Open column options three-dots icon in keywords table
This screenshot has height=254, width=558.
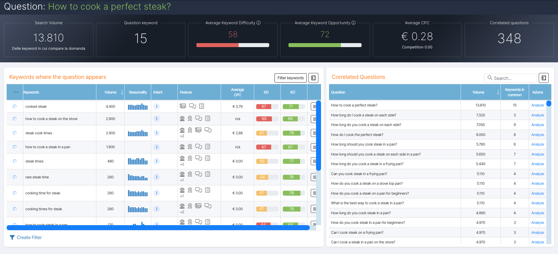pos(16,92)
